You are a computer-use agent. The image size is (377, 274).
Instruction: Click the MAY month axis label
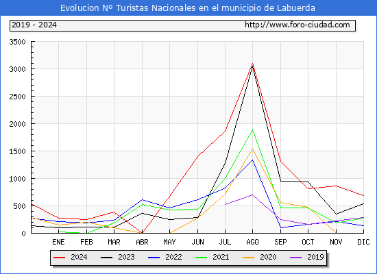[x=169, y=242]
